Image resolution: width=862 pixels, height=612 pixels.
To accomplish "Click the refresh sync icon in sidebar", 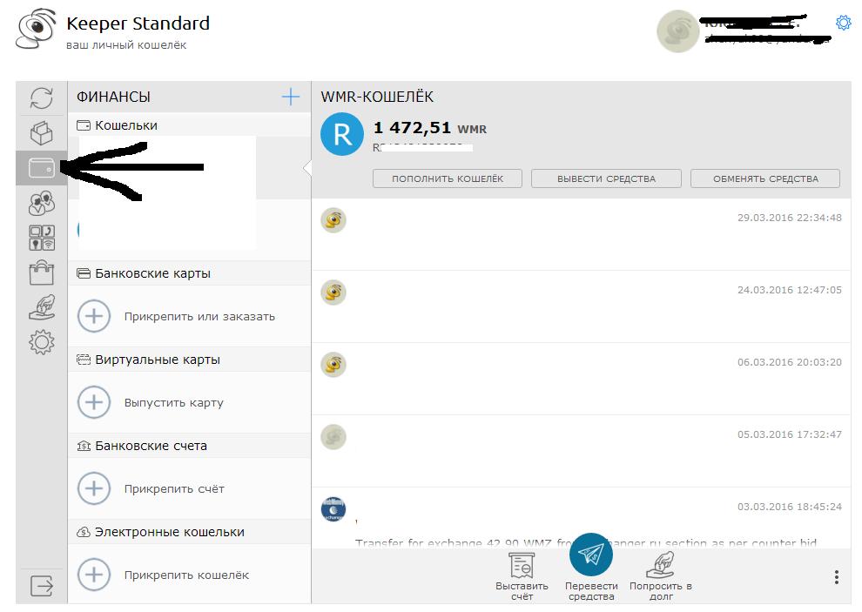I will [41, 98].
